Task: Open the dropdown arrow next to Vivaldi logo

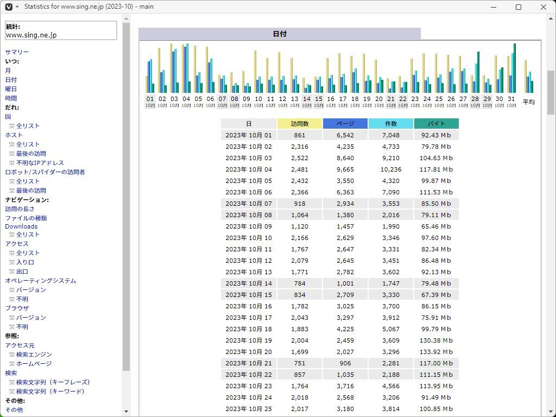Action: (17, 7)
